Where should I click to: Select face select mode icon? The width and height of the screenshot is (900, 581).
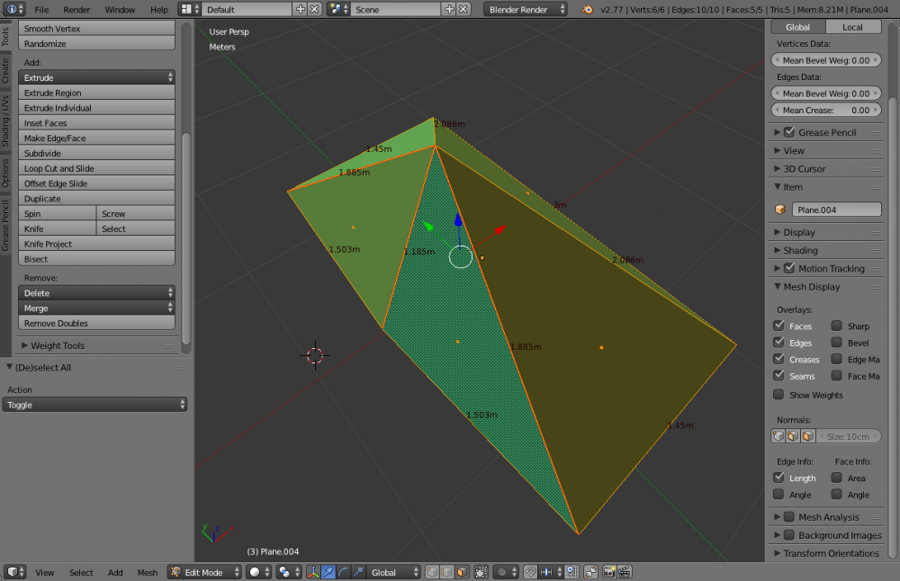461,572
